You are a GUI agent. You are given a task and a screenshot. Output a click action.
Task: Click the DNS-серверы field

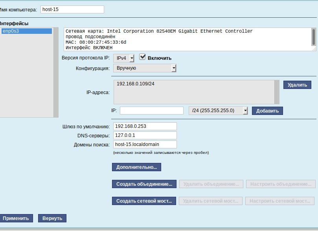click(x=145, y=135)
